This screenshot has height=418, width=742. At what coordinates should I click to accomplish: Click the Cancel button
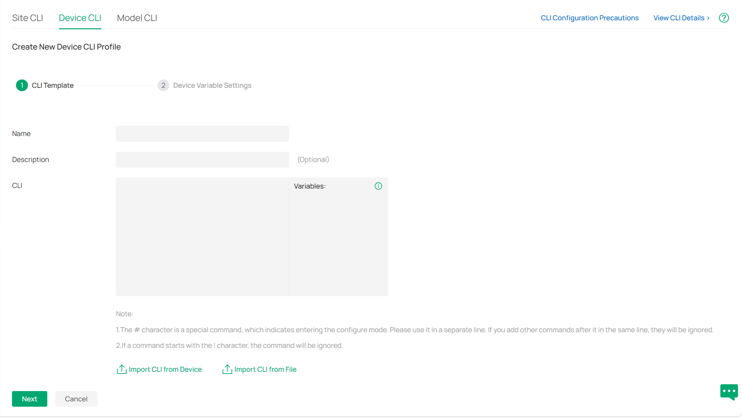[76, 399]
